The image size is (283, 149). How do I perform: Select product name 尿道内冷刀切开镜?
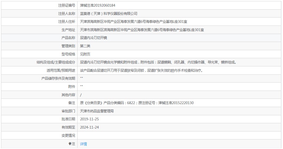click(94, 38)
